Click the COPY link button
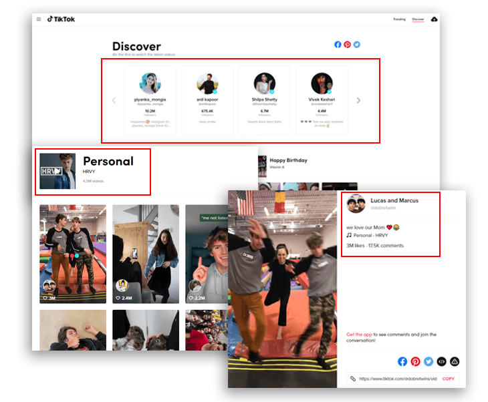488x402 pixels. pyautogui.click(x=449, y=379)
